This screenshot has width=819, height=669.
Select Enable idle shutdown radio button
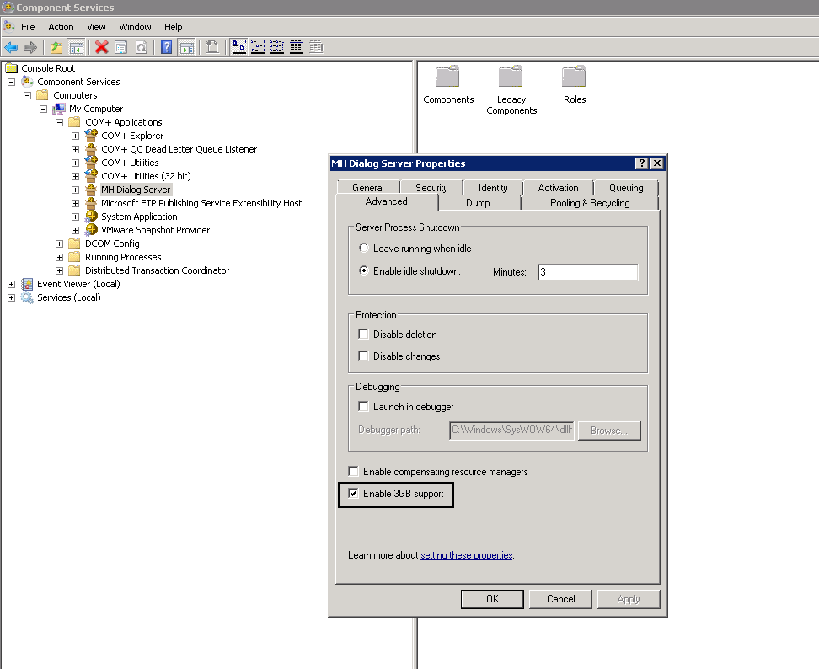(x=364, y=270)
